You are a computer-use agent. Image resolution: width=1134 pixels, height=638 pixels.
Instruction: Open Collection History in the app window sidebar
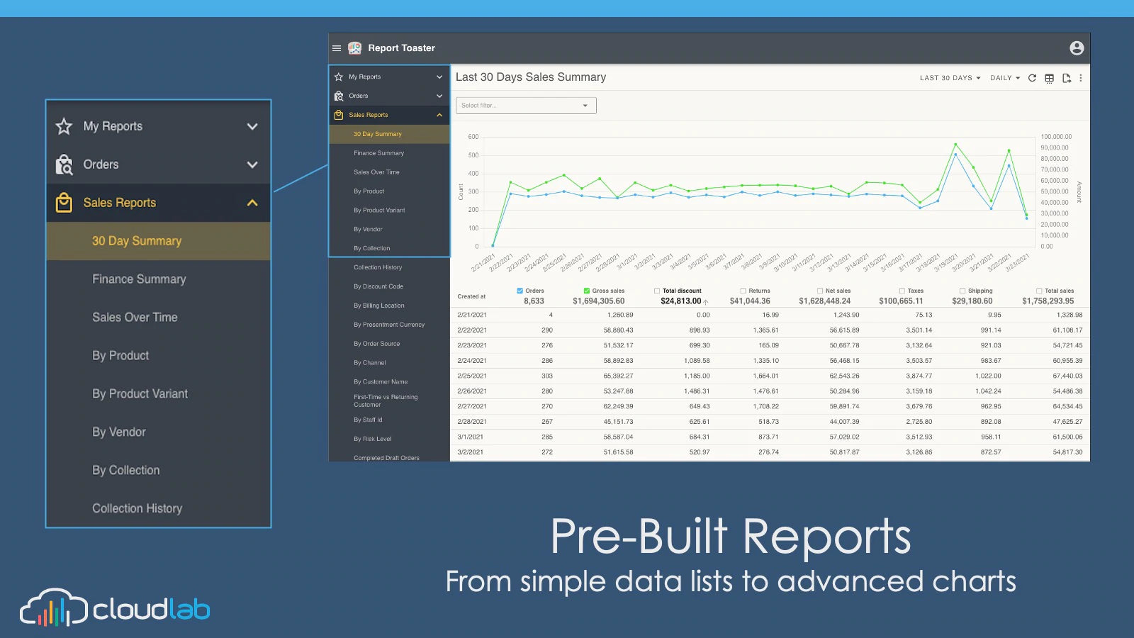point(389,267)
